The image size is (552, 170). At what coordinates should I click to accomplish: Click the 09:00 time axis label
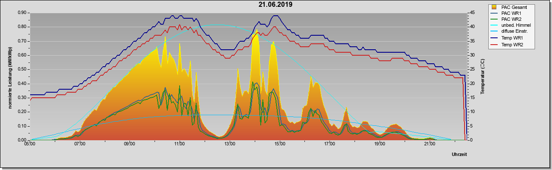coord(130,144)
